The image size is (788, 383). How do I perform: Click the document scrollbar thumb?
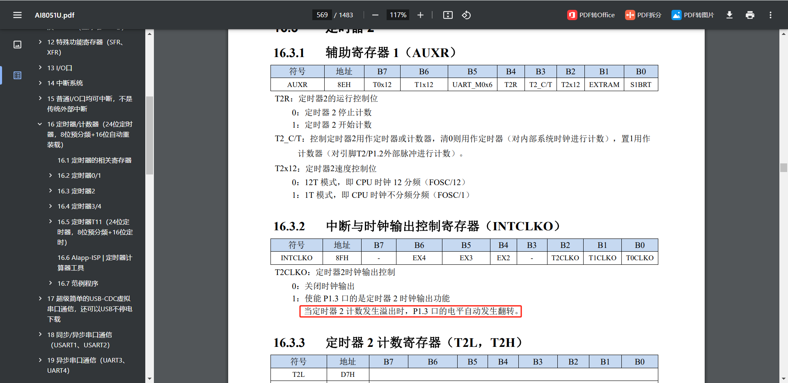(x=783, y=167)
